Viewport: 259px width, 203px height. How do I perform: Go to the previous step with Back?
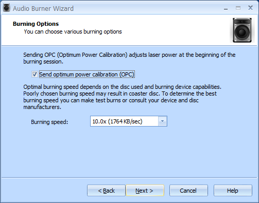pyautogui.click(x=106, y=191)
